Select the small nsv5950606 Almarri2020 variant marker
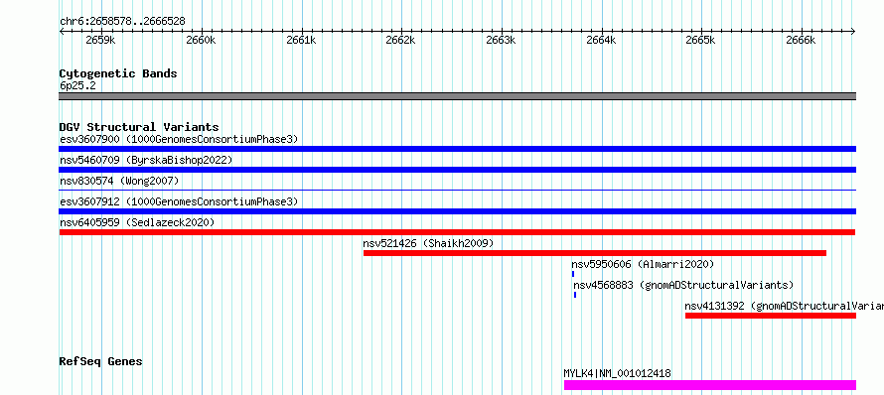Viewport: 884px width, 395px height. pos(573,274)
